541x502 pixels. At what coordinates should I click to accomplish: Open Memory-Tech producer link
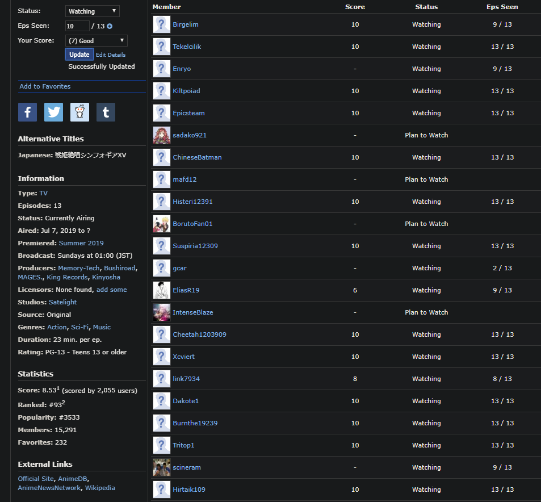point(79,268)
